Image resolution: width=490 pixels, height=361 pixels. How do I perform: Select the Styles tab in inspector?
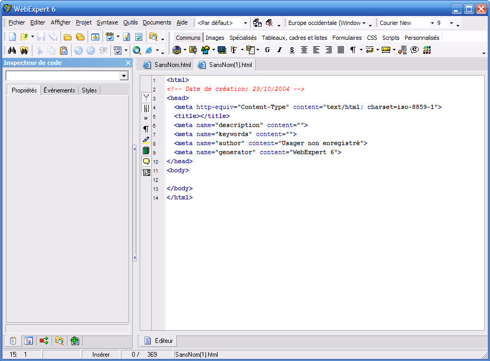(89, 90)
